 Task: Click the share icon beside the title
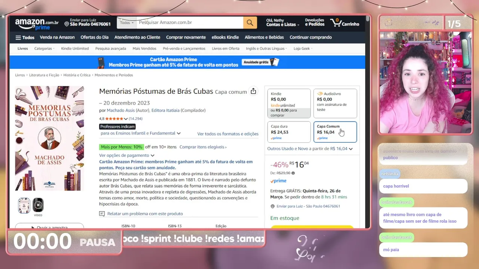pos(253,91)
